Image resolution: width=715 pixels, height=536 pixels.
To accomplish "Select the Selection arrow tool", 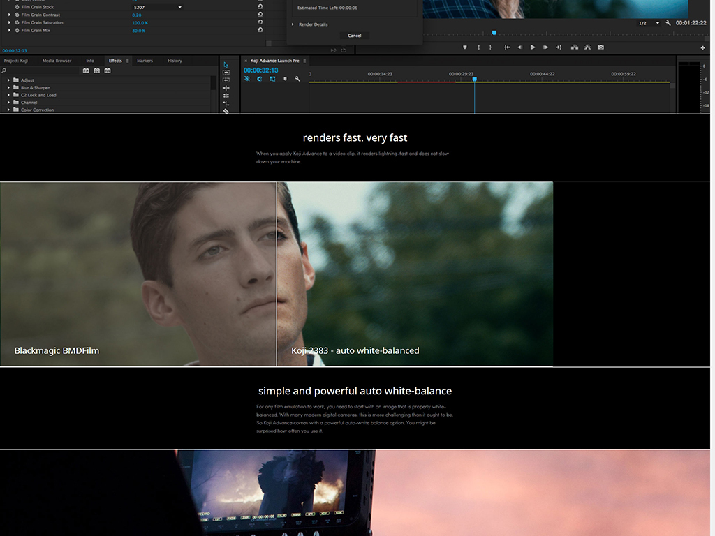I will (x=226, y=65).
